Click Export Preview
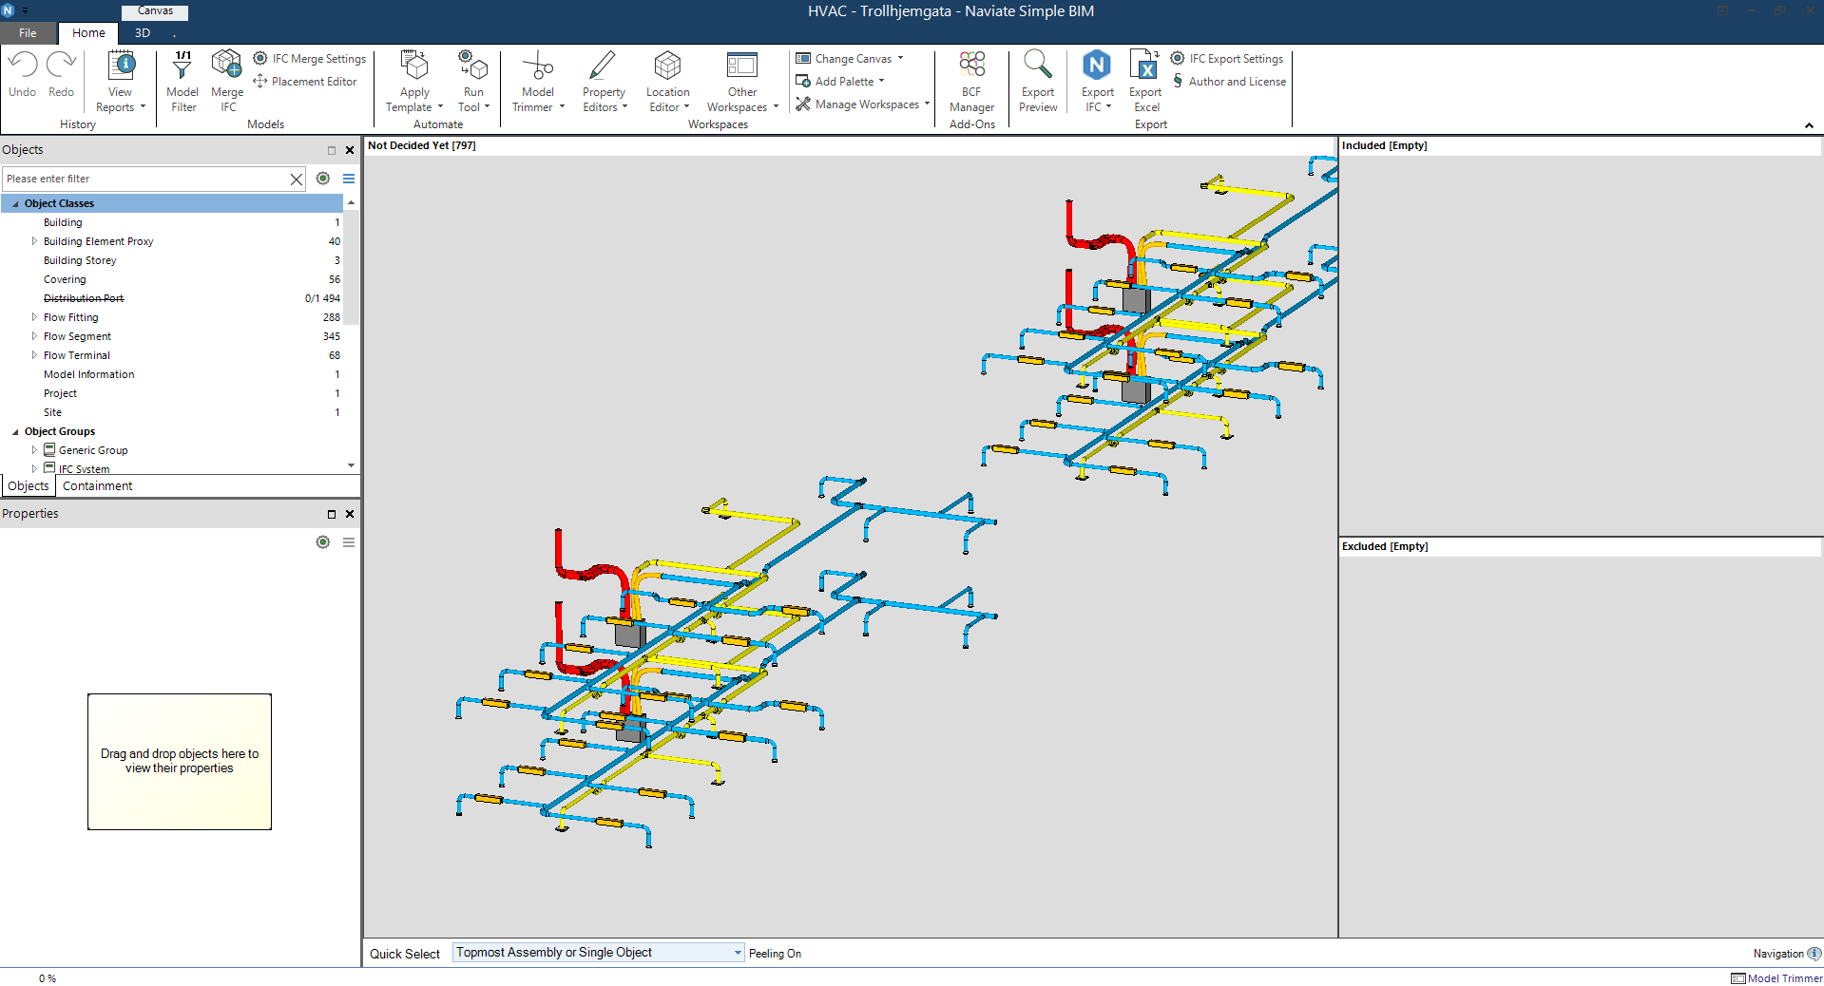The height and width of the screenshot is (986, 1824). click(1037, 81)
